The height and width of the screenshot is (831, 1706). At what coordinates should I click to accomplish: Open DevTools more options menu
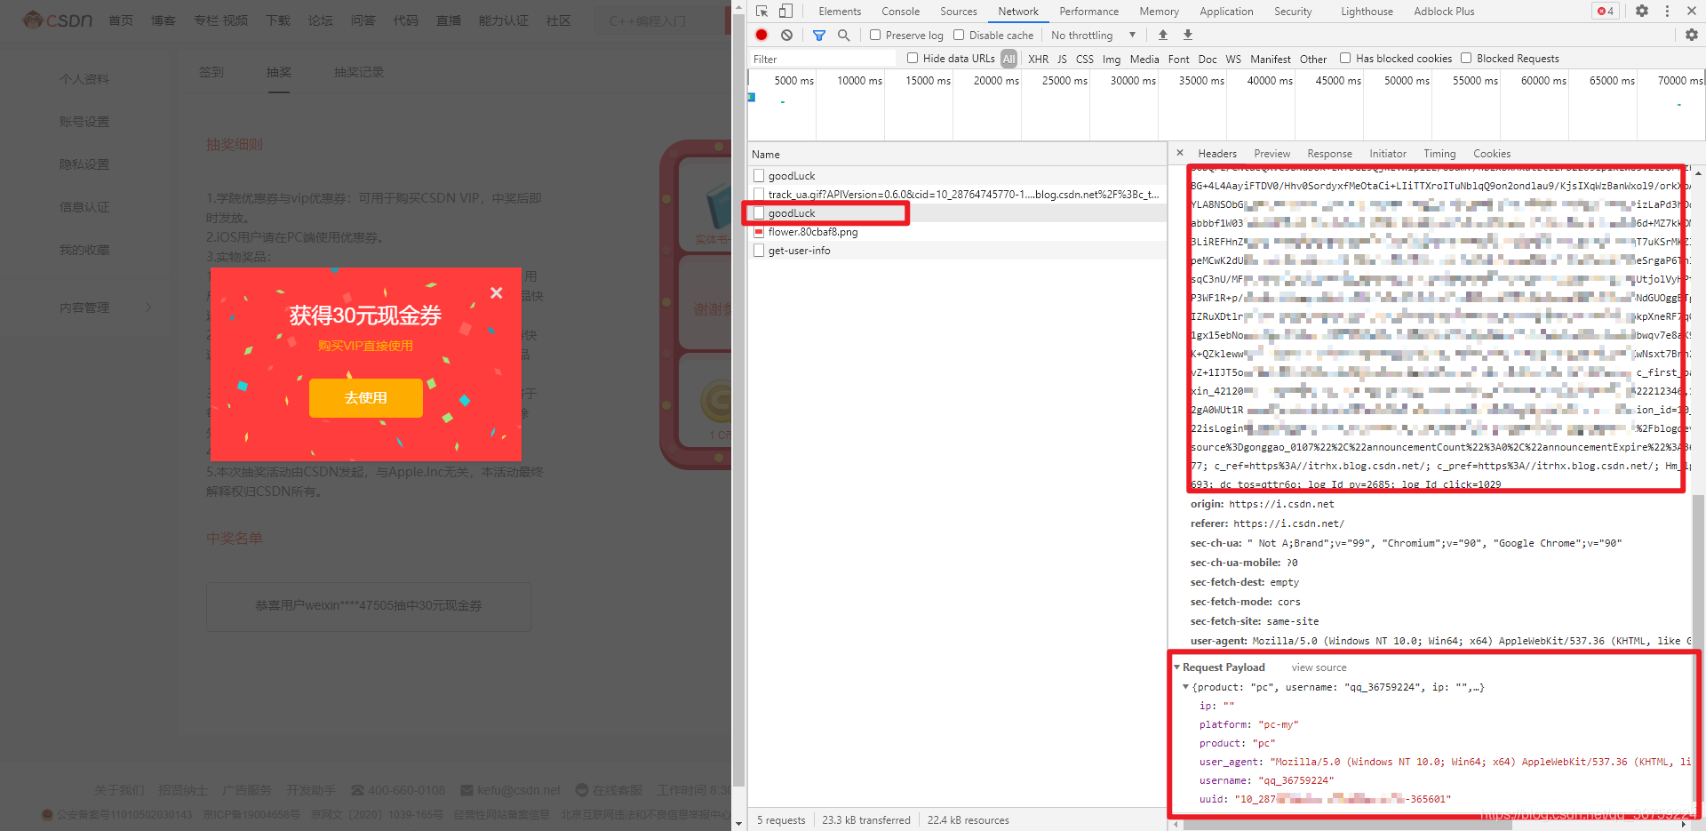1667,12
